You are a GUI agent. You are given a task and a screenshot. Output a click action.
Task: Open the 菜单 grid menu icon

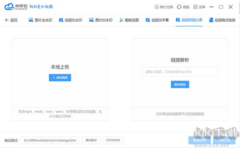pyautogui.click(x=195, y=7)
